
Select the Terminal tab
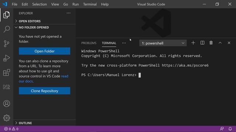point(109,43)
